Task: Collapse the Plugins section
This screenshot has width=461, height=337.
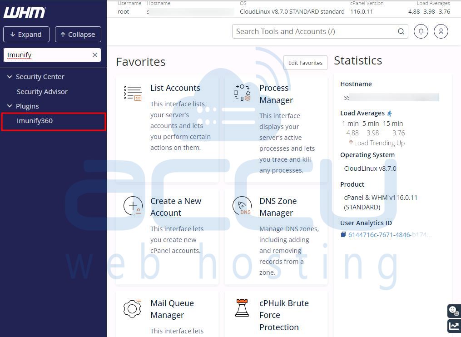Action: [10, 106]
